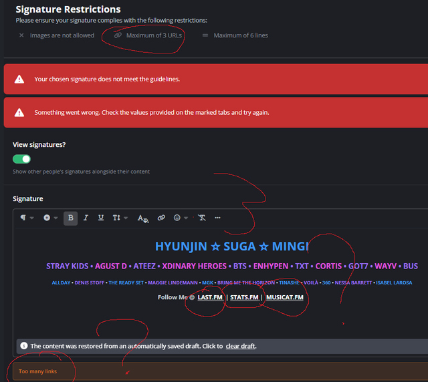This screenshot has height=382, width=428.
Task: Click the 'AGUST D' text in the signature
Action: (x=111, y=266)
